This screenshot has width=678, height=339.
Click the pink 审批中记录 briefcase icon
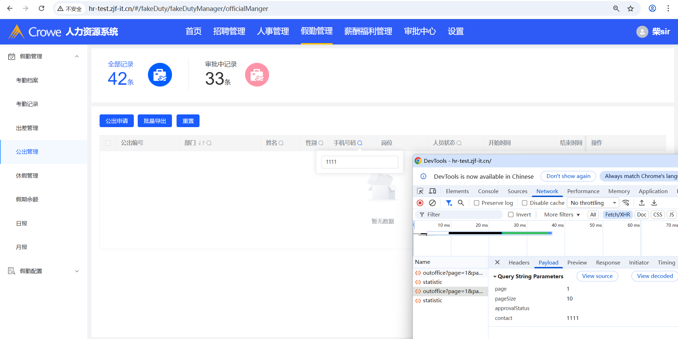[257, 75]
